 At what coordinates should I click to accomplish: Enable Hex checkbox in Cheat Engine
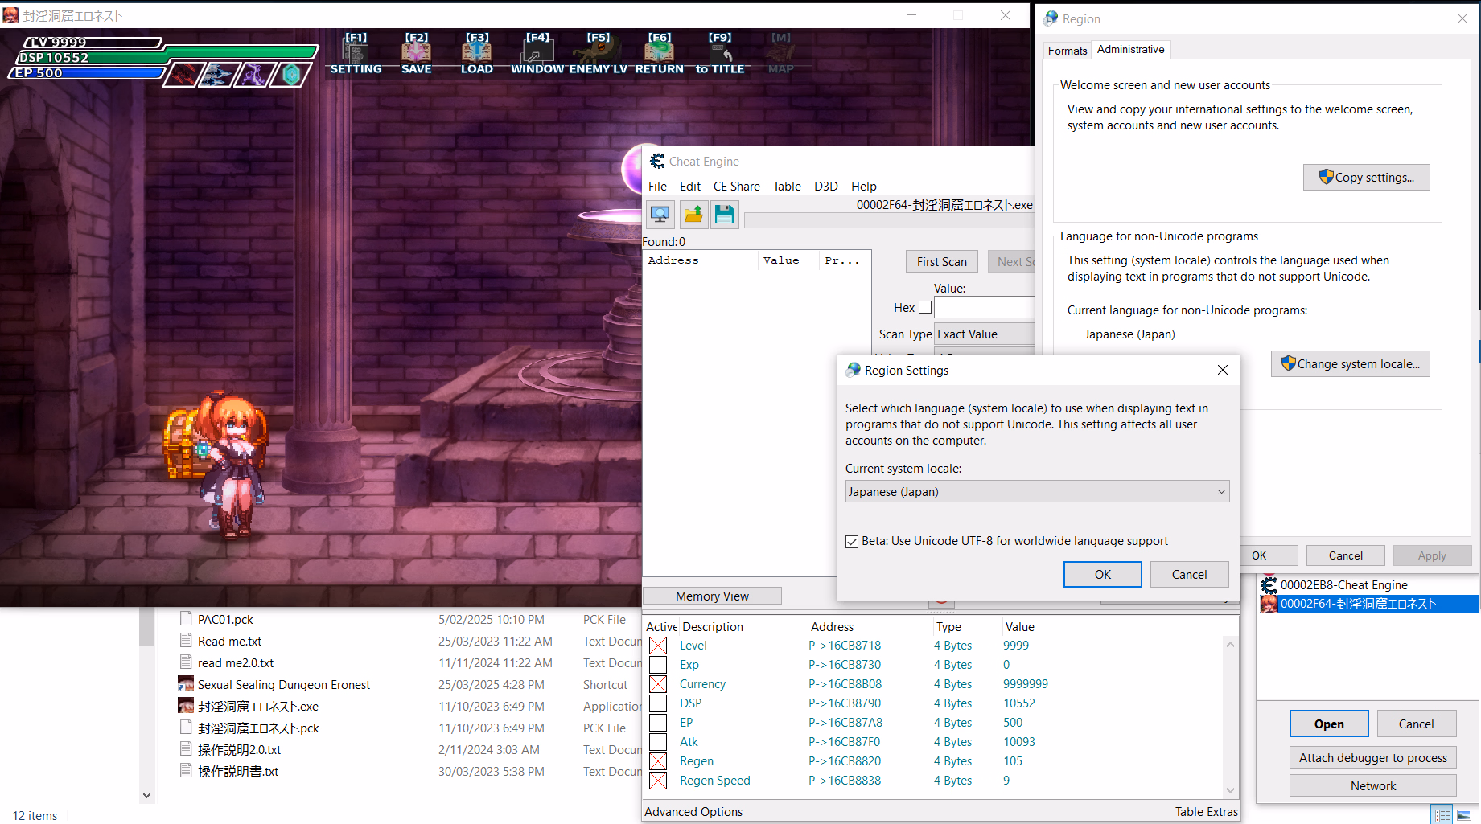pyautogui.click(x=925, y=307)
